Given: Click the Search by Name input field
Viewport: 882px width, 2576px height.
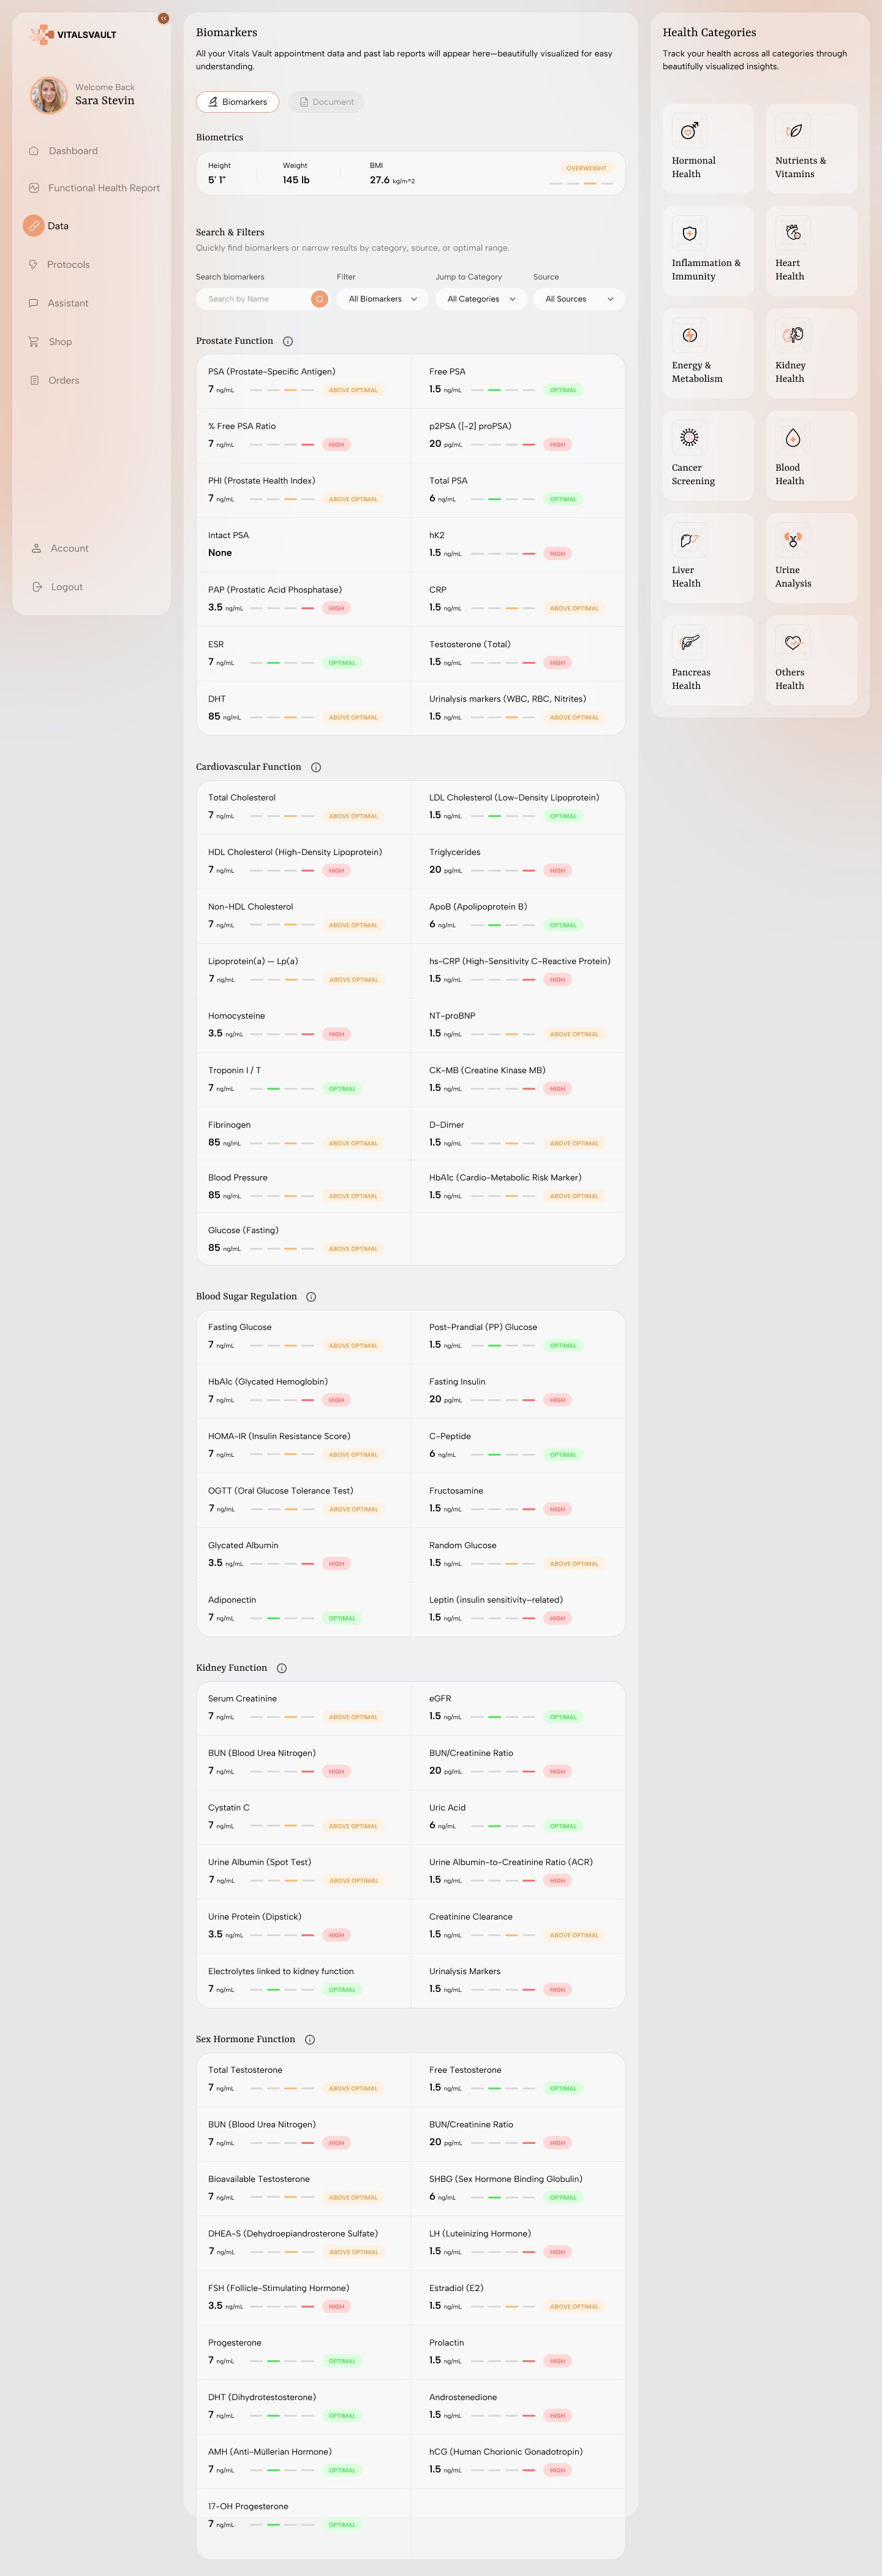Looking at the screenshot, I should tap(255, 299).
